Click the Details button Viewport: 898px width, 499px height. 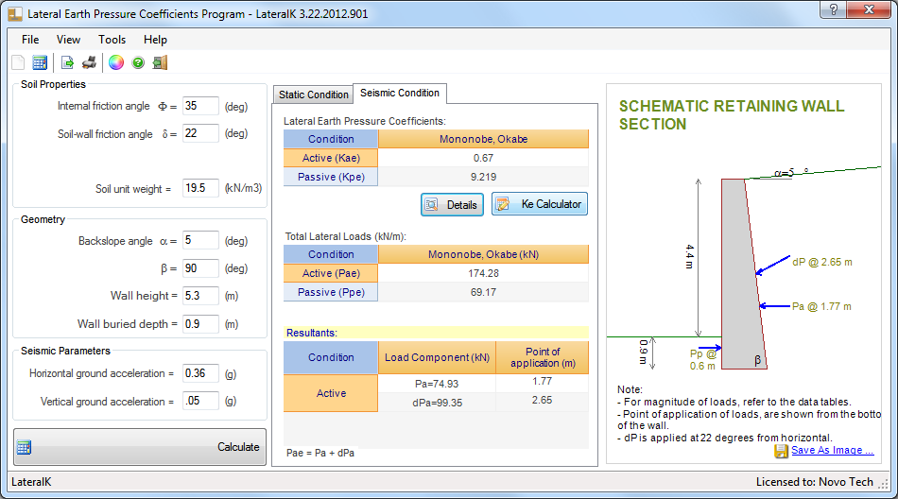[x=452, y=204]
